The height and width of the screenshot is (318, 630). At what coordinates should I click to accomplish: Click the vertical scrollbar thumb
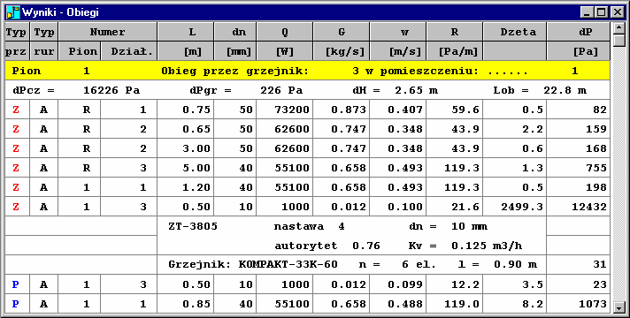pyautogui.click(x=619, y=41)
